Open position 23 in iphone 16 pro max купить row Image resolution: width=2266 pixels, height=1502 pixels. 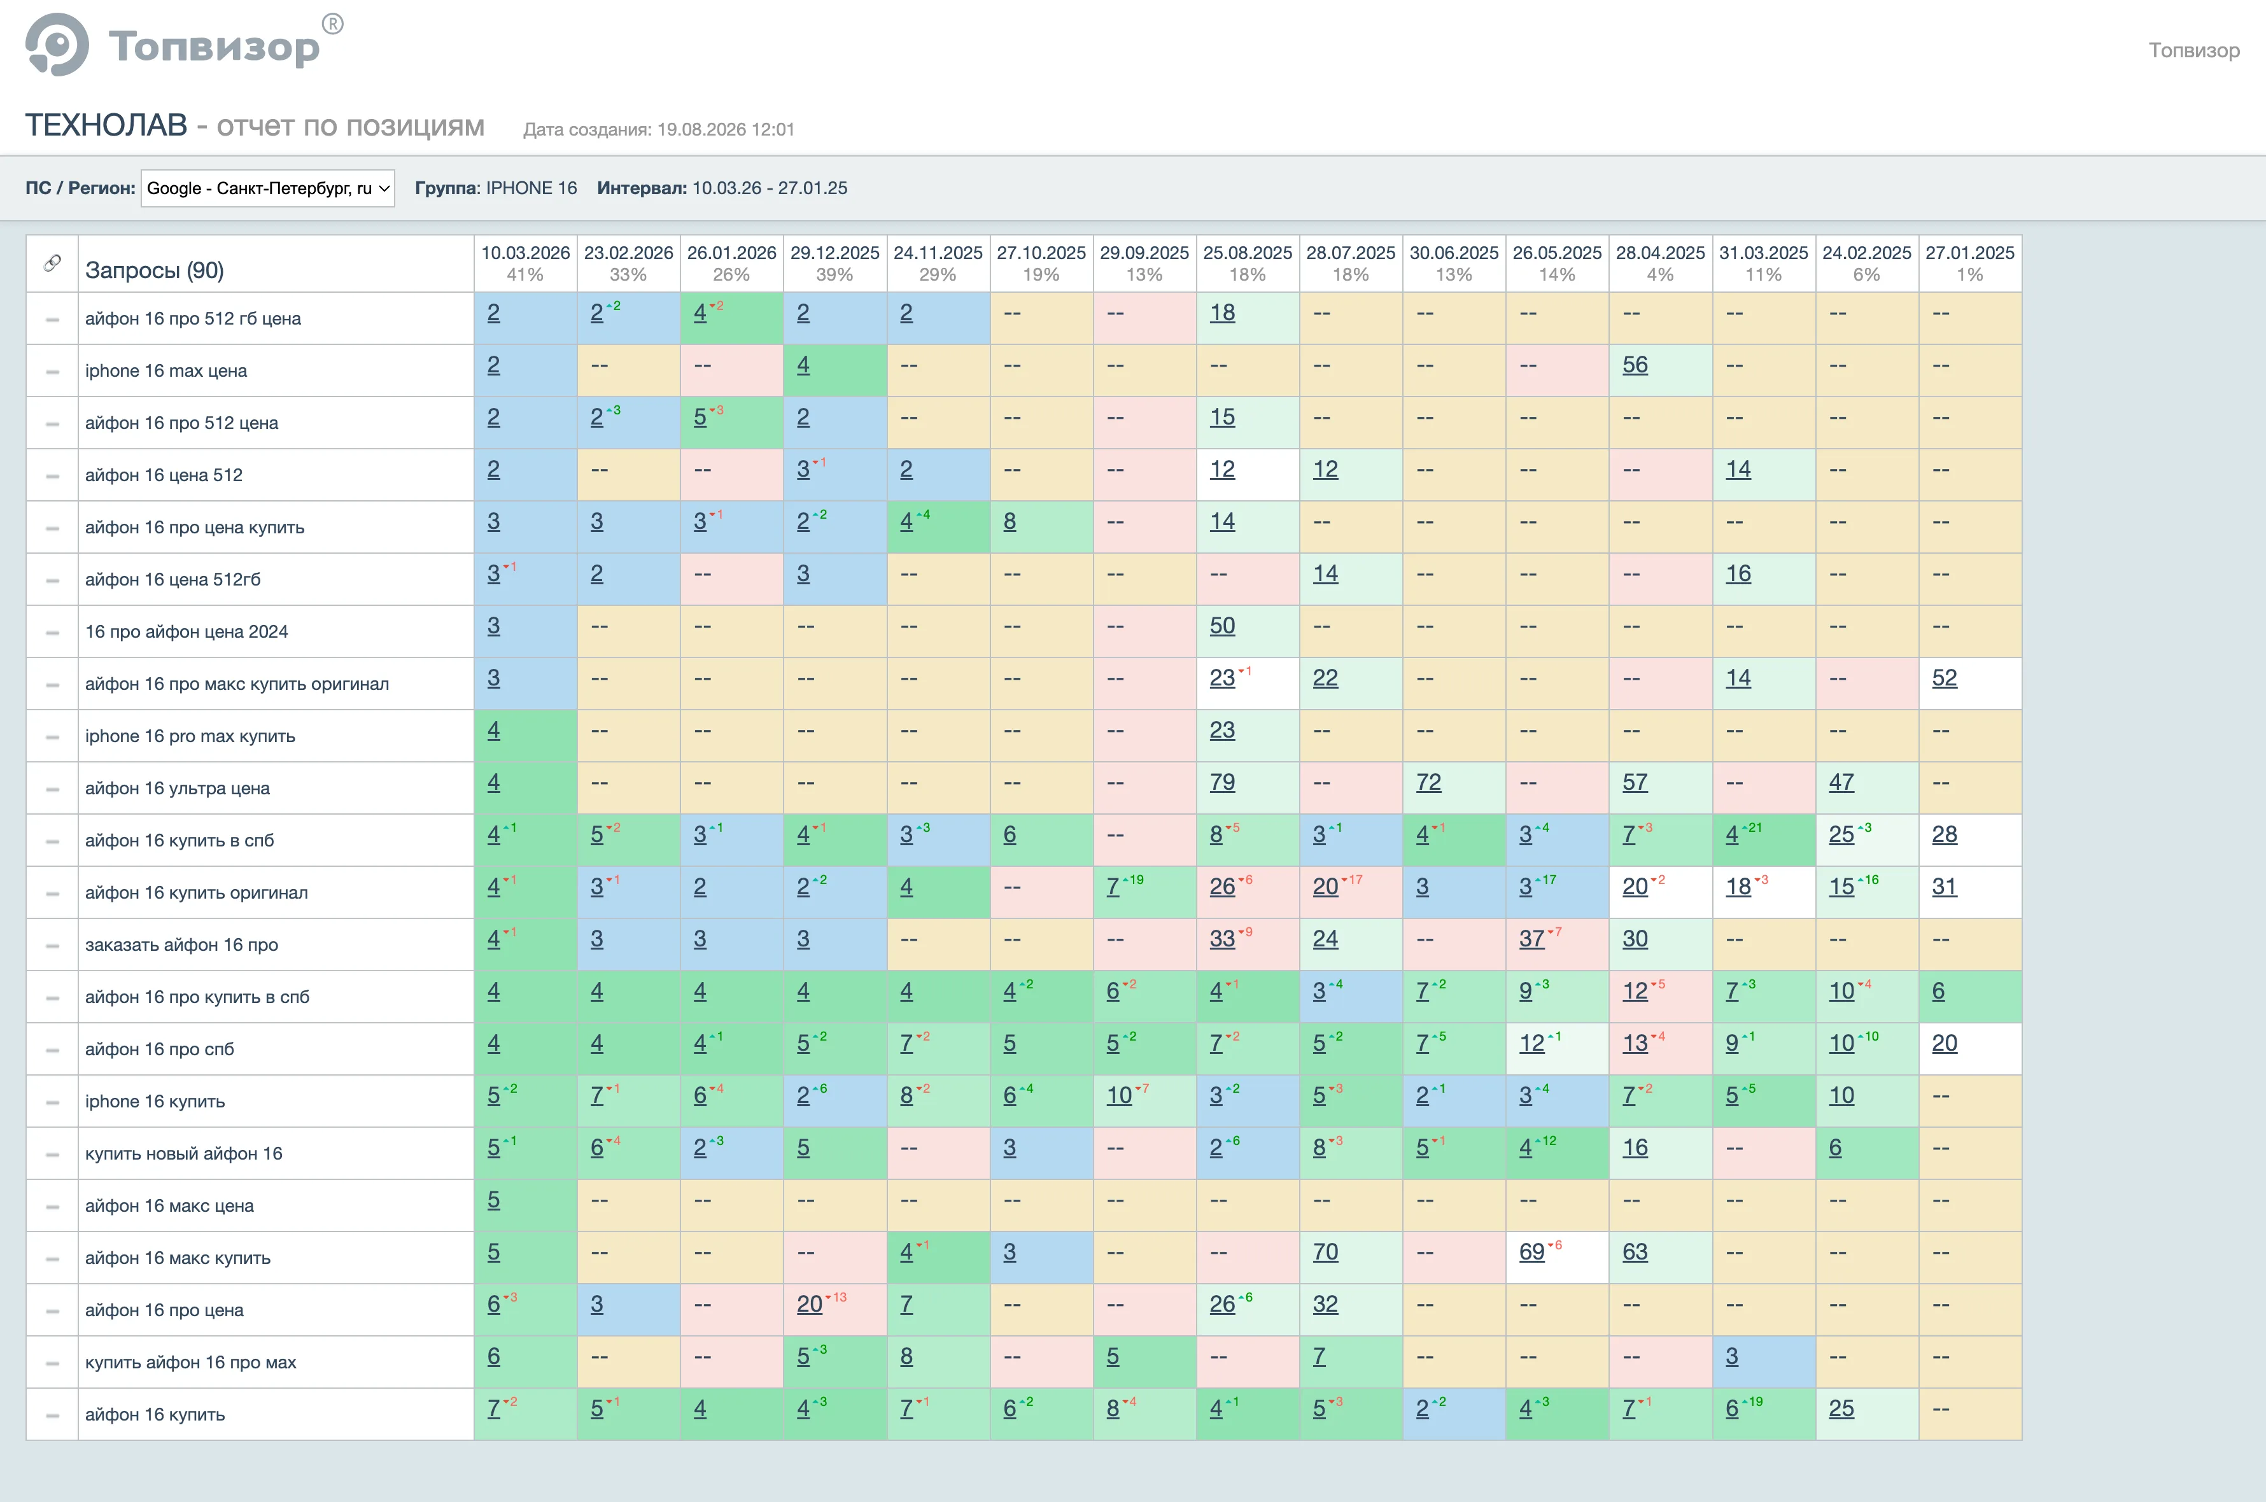(x=1222, y=730)
